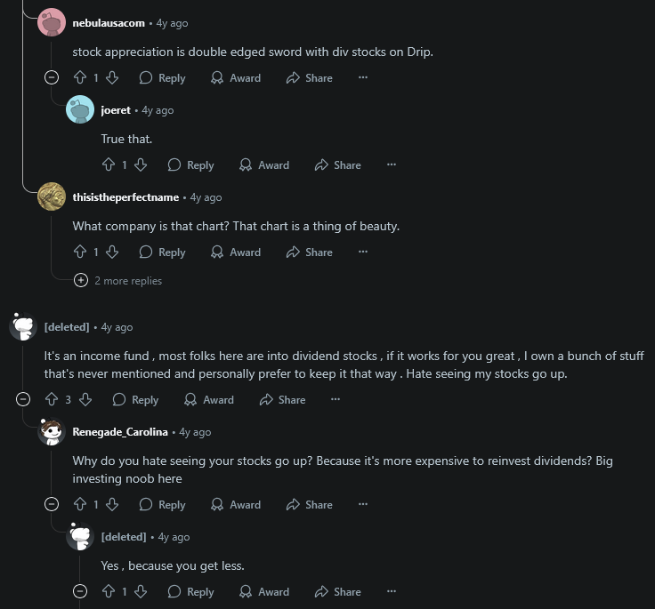Expand the 2 more replies
Viewport: 655px width, 609px height.
click(117, 281)
